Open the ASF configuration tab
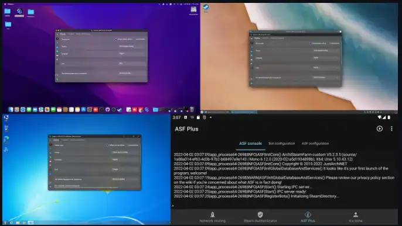Viewport: 402px width, 226px height. tap(315, 144)
